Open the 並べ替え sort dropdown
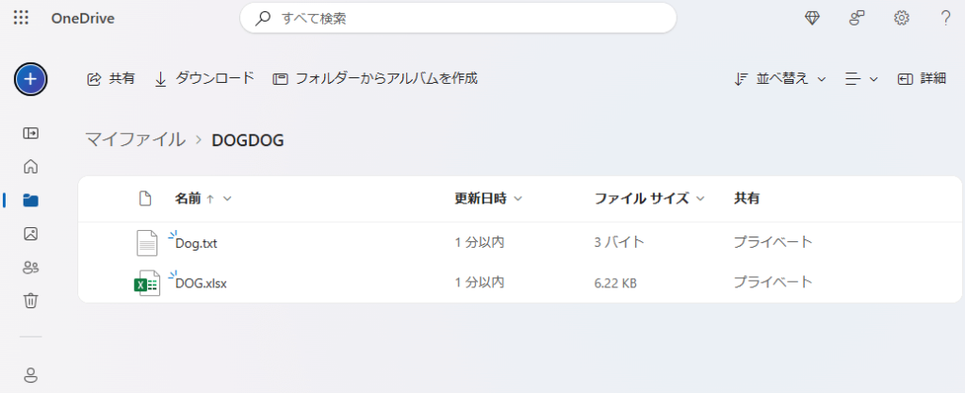Viewport: 965px width, 393px height. (x=780, y=79)
